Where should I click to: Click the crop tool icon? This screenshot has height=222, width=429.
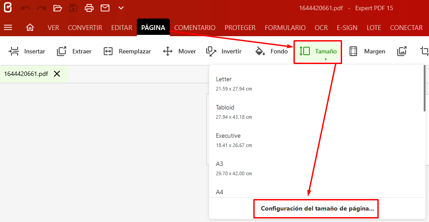(424, 51)
